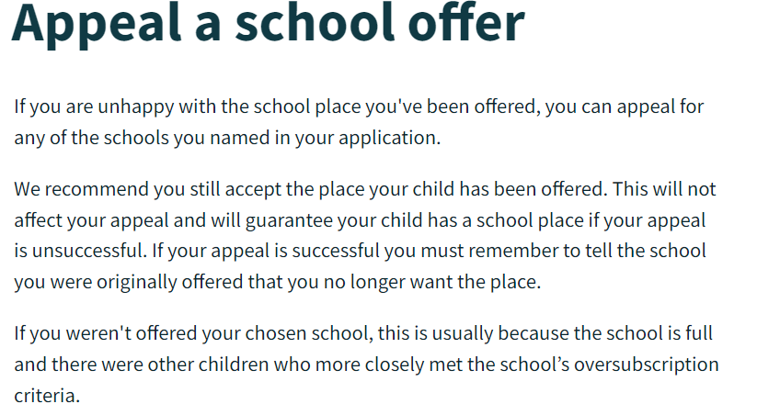Click the words 'This will not' in the second paragraph

coord(665,189)
